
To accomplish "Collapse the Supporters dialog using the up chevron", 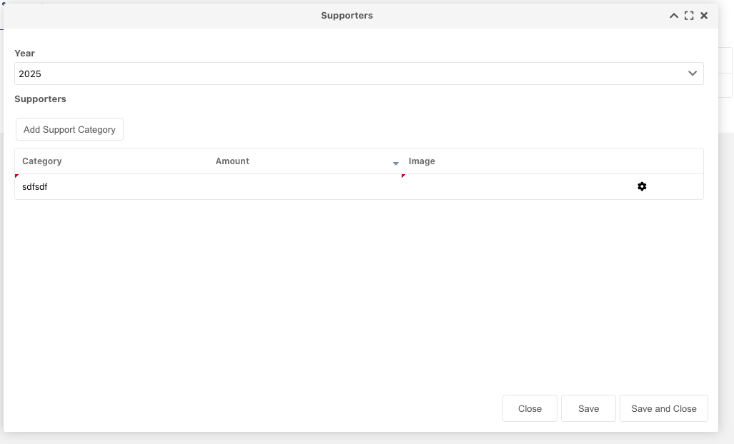I will tap(673, 16).
